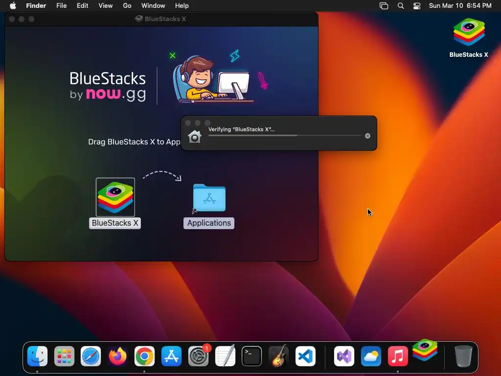The height and width of the screenshot is (376, 501).
Task: Select the BlueStacks X app icon in installer
Action: pos(115,197)
